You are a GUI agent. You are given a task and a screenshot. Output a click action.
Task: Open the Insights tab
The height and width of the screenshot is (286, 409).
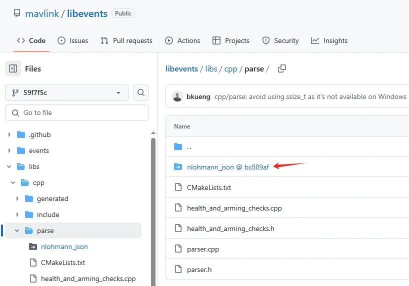[x=329, y=40]
